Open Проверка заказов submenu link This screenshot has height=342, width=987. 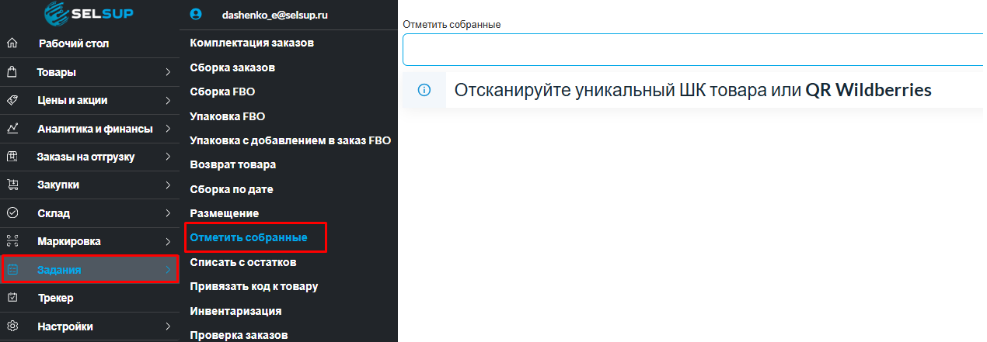point(239,335)
